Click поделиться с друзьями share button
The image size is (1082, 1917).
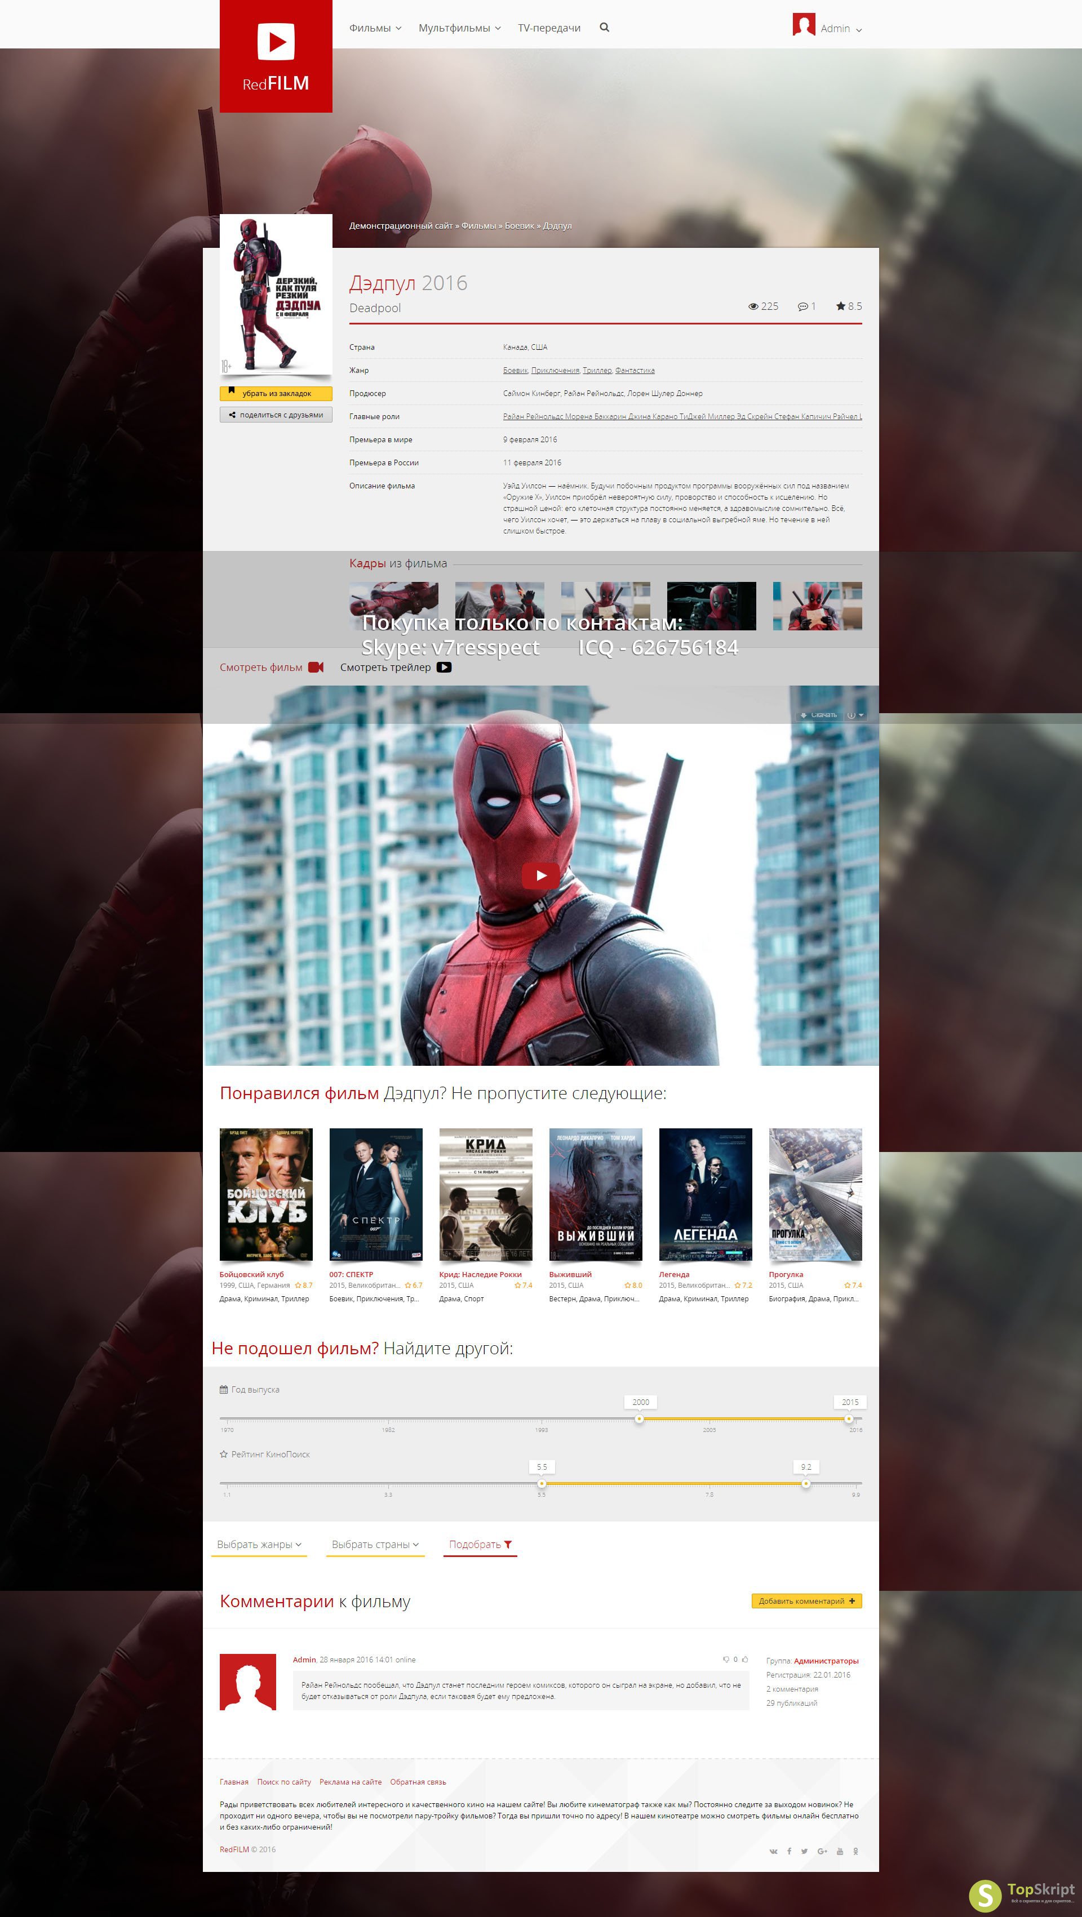pos(276,415)
